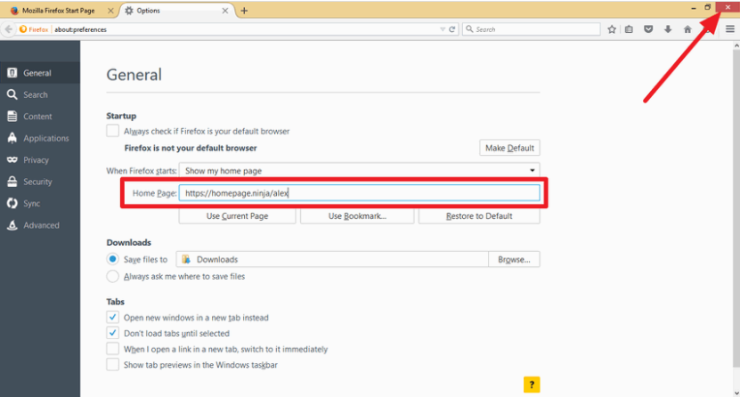Minimize the Firefox window
Image resolution: width=740 pixels, height=397 pixels.
pos(694,7)
